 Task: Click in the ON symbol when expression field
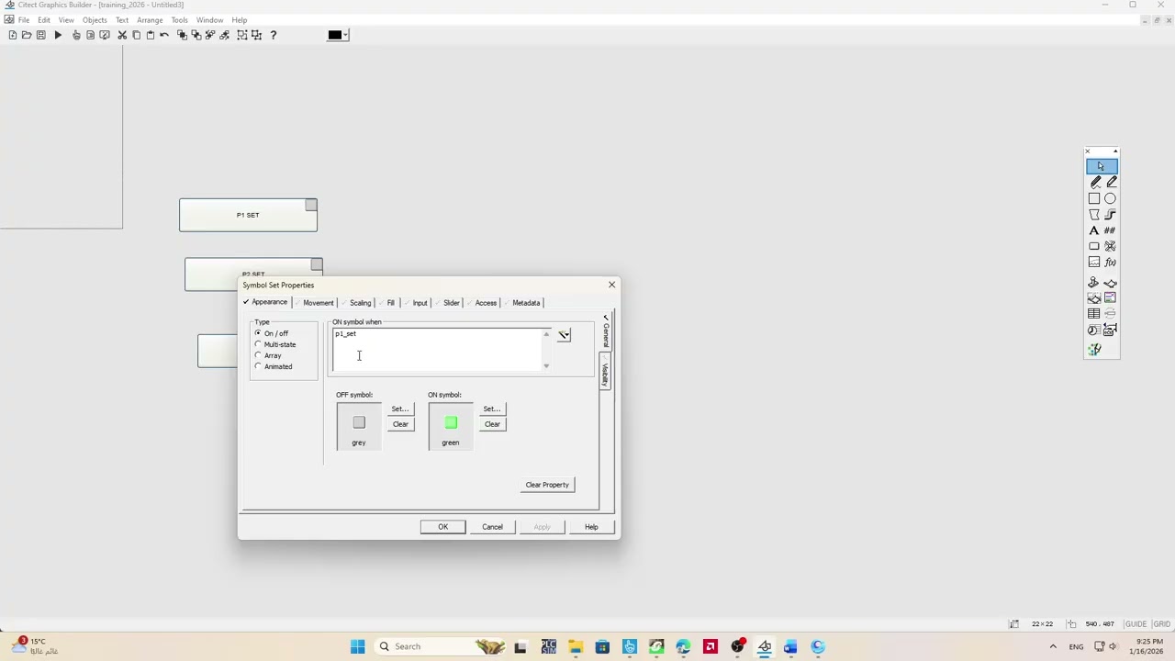tap(437, 350)
